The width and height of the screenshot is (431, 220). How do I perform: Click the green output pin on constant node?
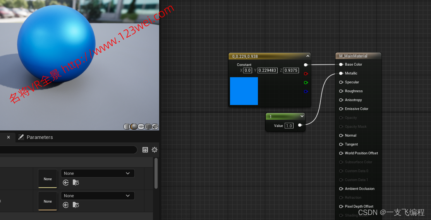click(x=306, y=83)
